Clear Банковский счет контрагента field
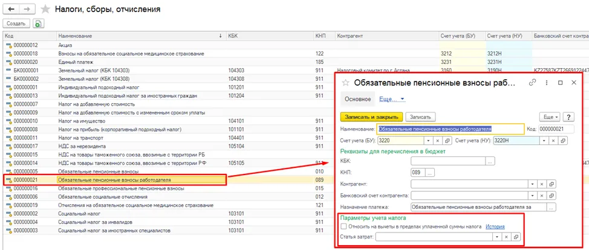This screenshot has width=589, height=250. tap(542, 196)
